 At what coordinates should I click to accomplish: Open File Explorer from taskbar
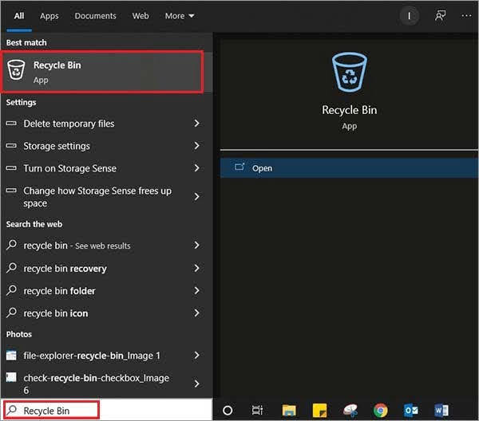(289, 411)
